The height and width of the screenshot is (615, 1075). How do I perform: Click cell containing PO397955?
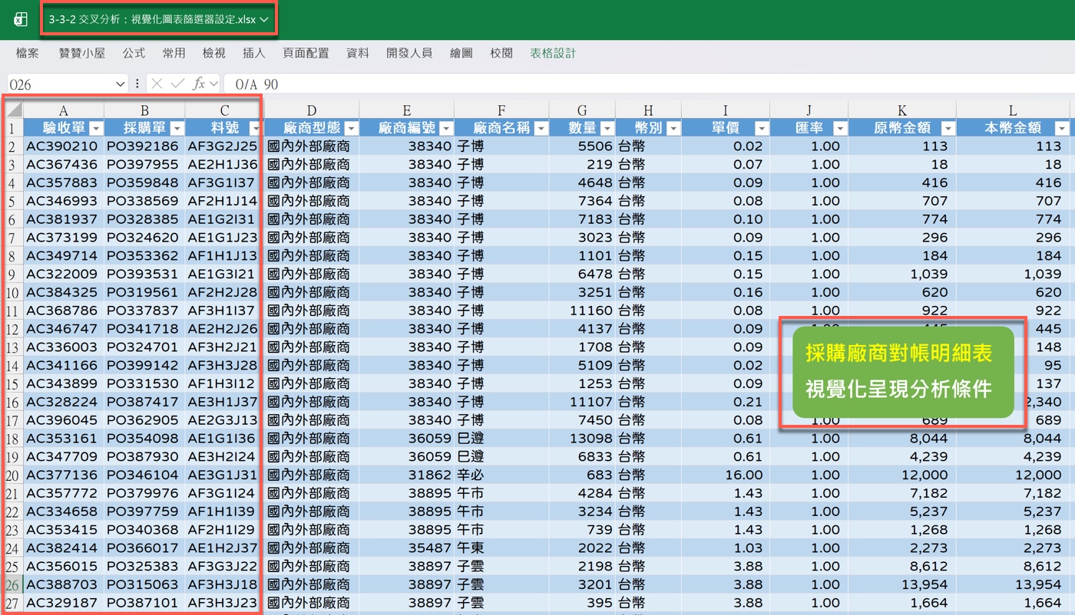[x=144, y=164]
